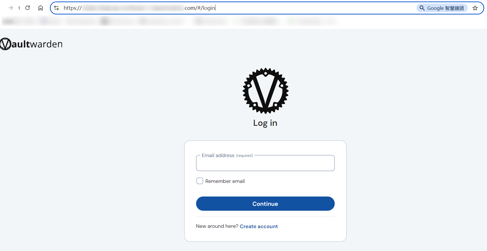Bookmark this page with the star icon

[x=475, y=8]
